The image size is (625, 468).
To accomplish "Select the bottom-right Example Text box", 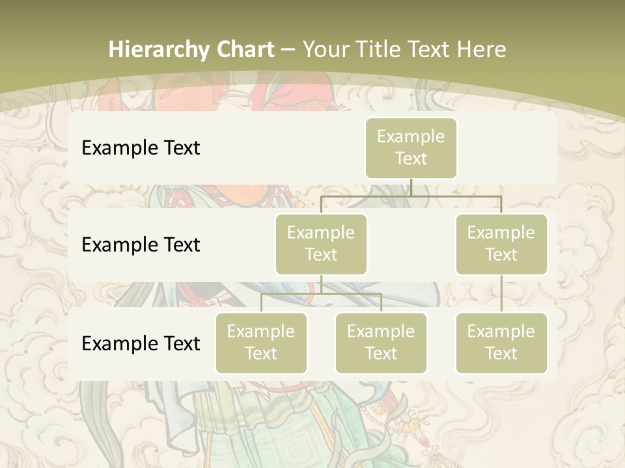I will [x=501, y=343].
